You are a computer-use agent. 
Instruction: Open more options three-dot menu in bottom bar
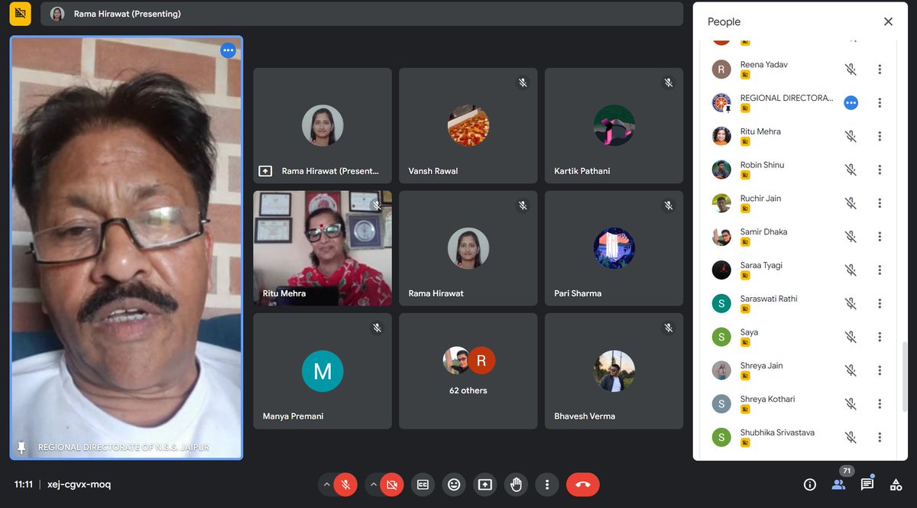coord(547,484)
